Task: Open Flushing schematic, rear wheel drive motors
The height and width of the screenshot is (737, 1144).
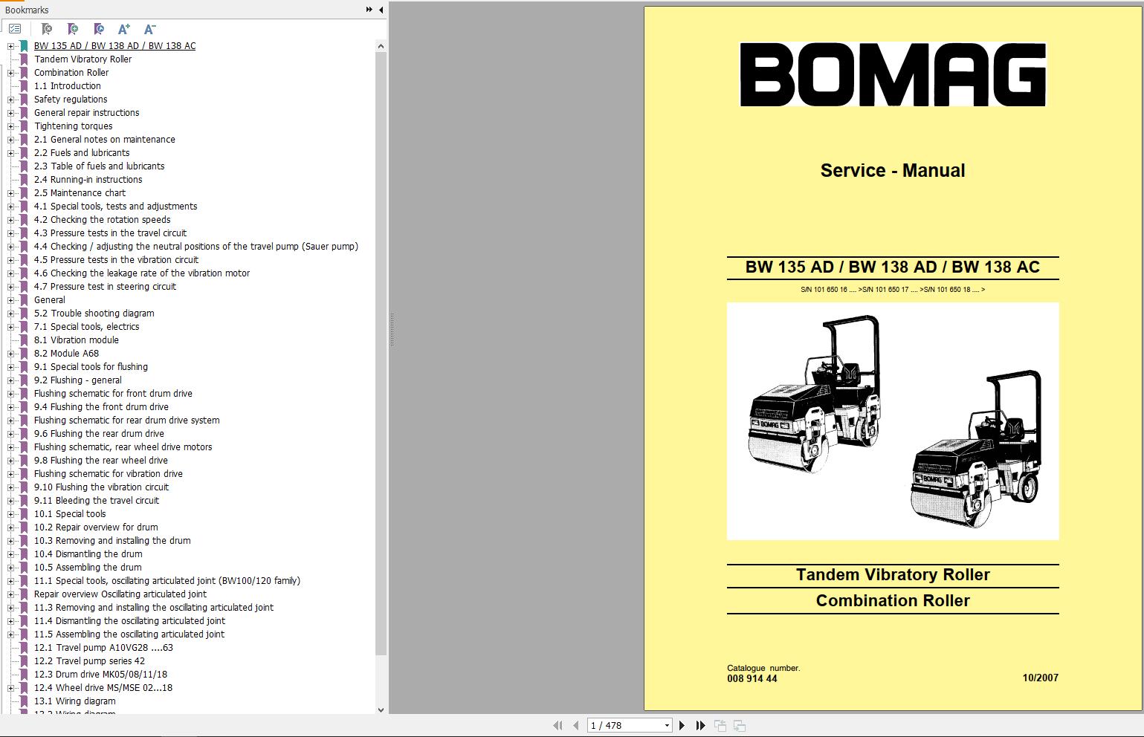Action: pyautogui.click(x=123, y=447)
